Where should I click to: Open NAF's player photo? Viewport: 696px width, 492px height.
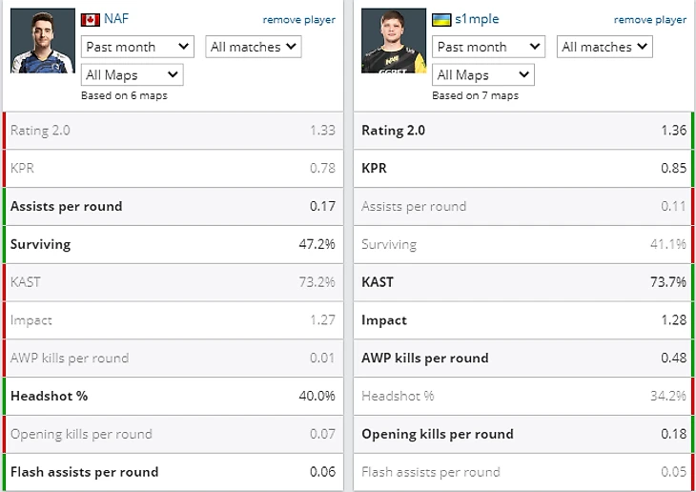(x=43, y=41)
